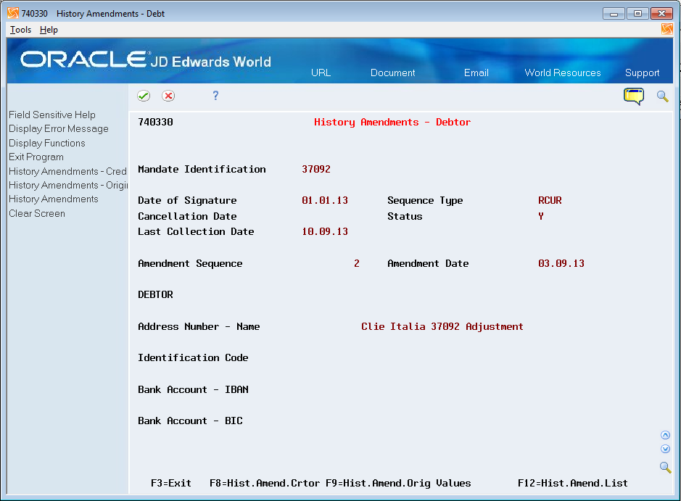Image resolution: width=681 pixels, height=501 pixels.
Task: Select Clear Screen in sidebar
Action: tap(37, 214)
